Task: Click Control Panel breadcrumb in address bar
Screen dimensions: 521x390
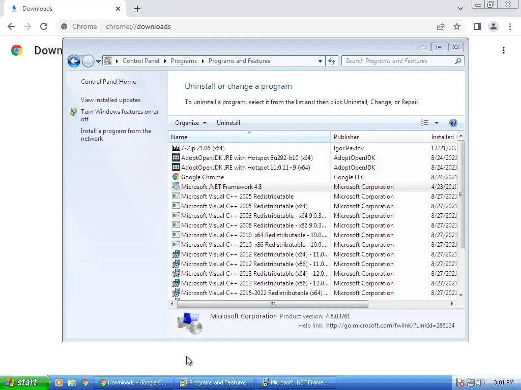Action: (141, 61)
